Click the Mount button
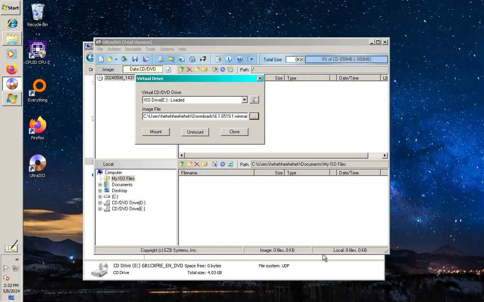 156,132
